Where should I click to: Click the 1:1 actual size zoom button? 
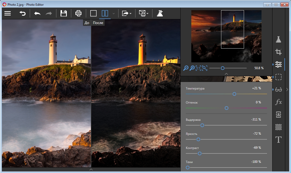click(198, 68)
